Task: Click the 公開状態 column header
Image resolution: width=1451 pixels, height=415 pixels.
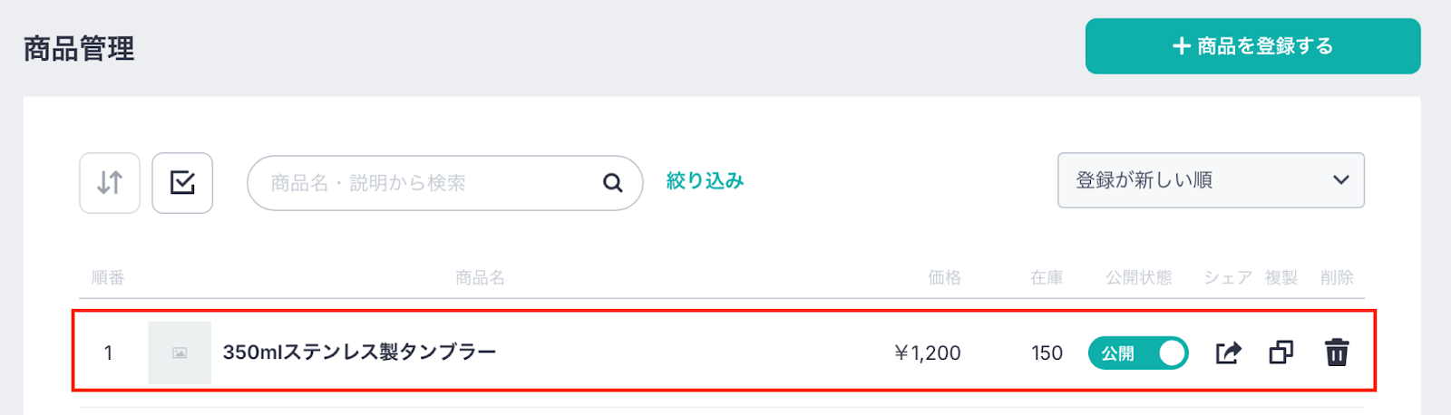Action: coord(1138,277)
